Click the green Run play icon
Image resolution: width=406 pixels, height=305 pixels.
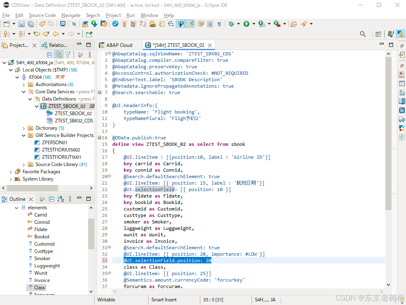click(x=246, y=24)
